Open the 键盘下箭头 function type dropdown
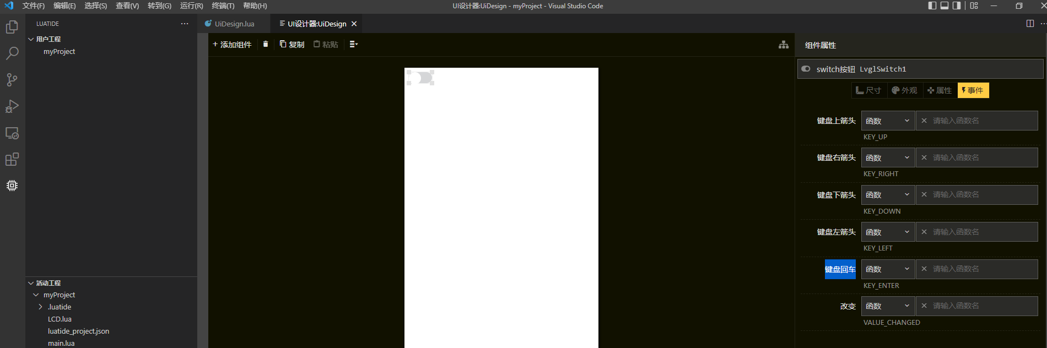The width and height of the screenshot is (1047, 348). (x=888, y=194)
